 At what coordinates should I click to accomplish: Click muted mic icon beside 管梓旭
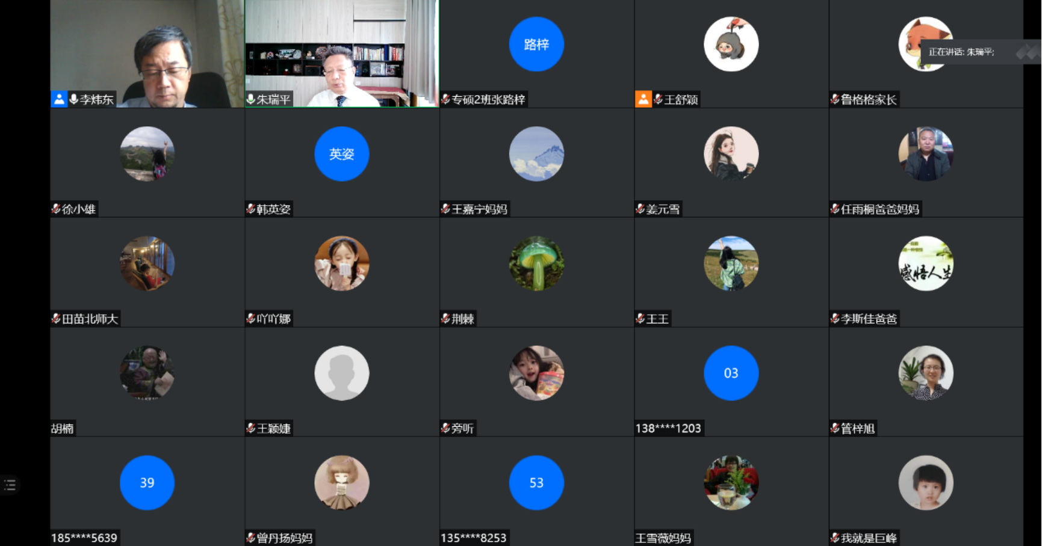[x=835, y=428]
